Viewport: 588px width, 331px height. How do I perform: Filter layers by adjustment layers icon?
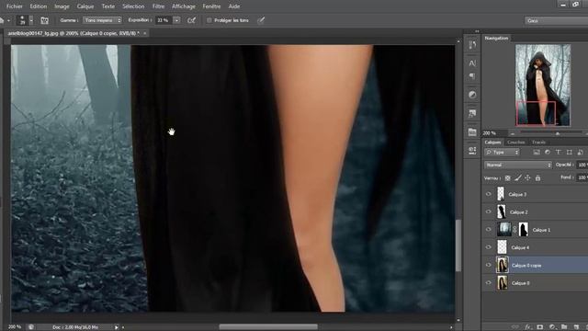click(x=548, y=153)
